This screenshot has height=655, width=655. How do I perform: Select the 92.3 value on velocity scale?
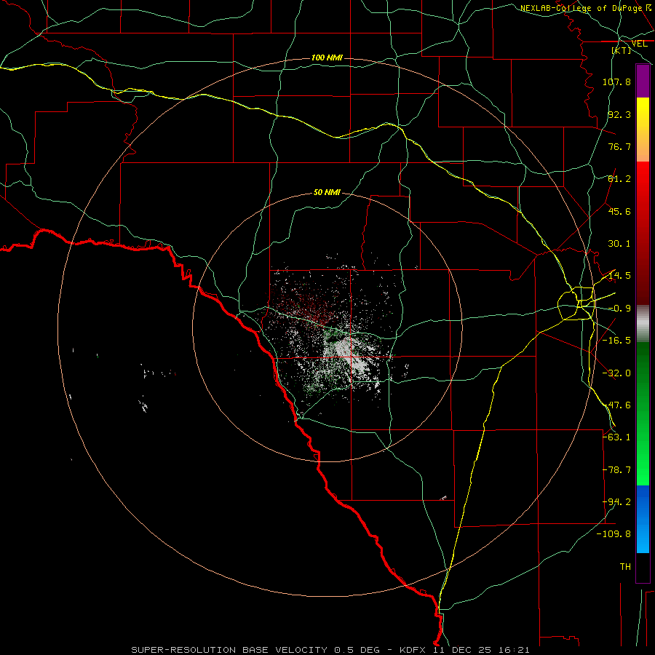click(x=619, y=114)
